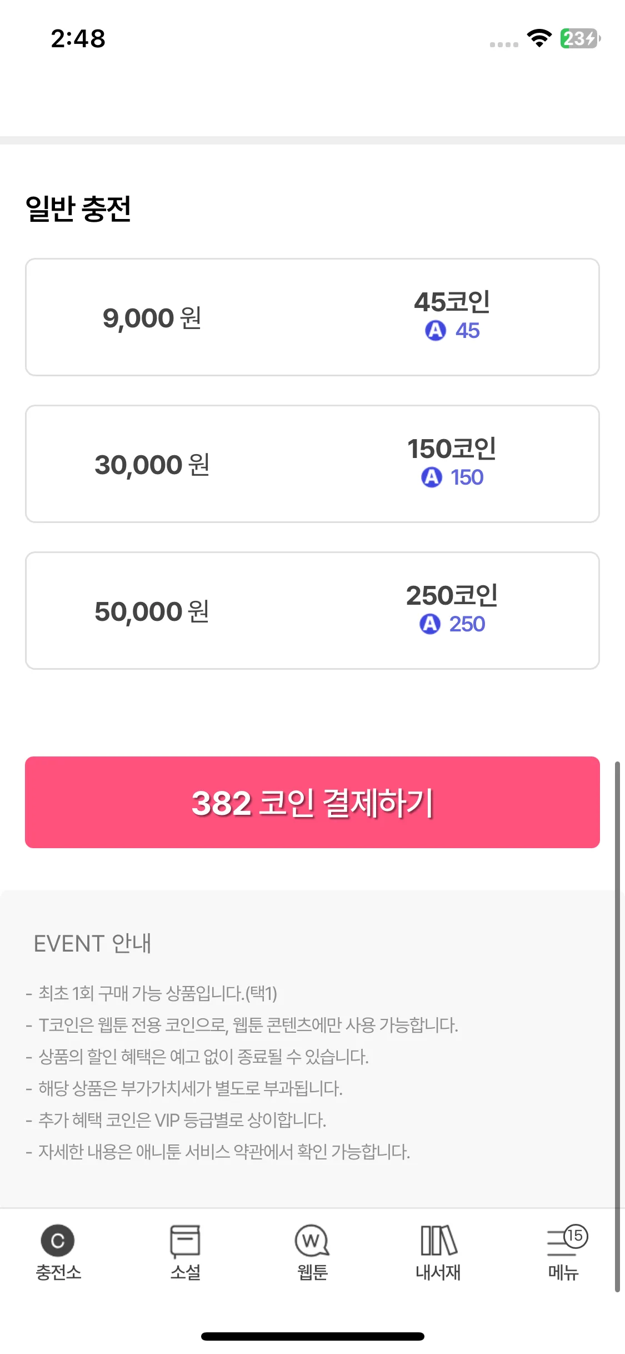Open 내서재 bookshelf icon
The width and height of the screenshot is (625, 1354).
(x=438, y=1240)
